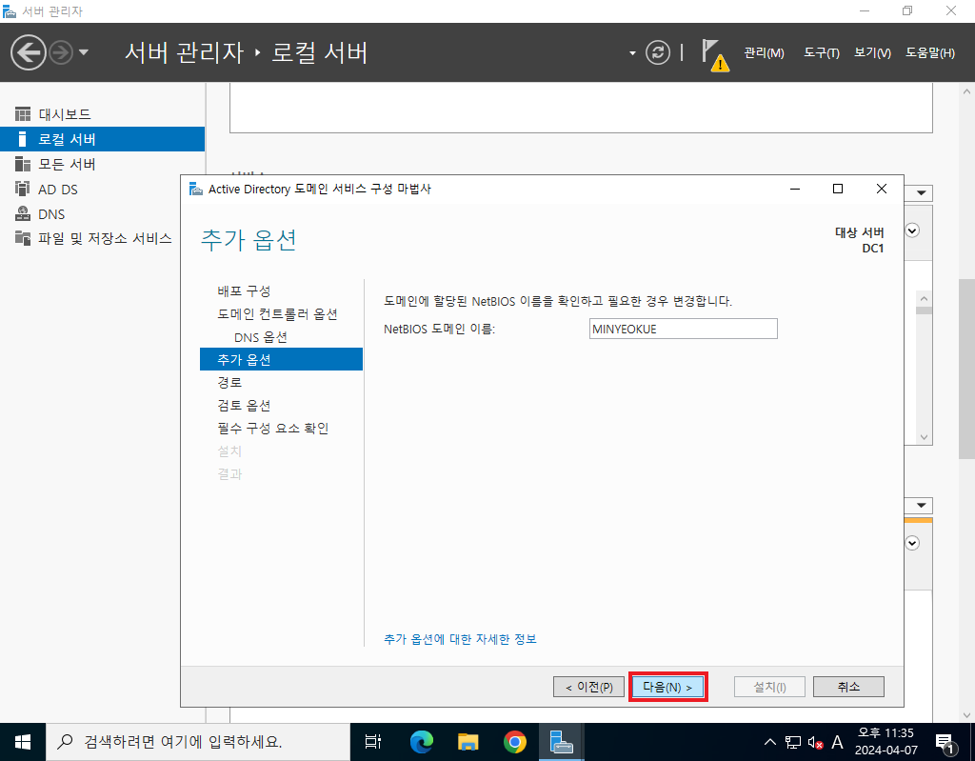The image size is (975, 761).
Task: Click the 다음(N) > button
Action: click(x=667, y=687)
